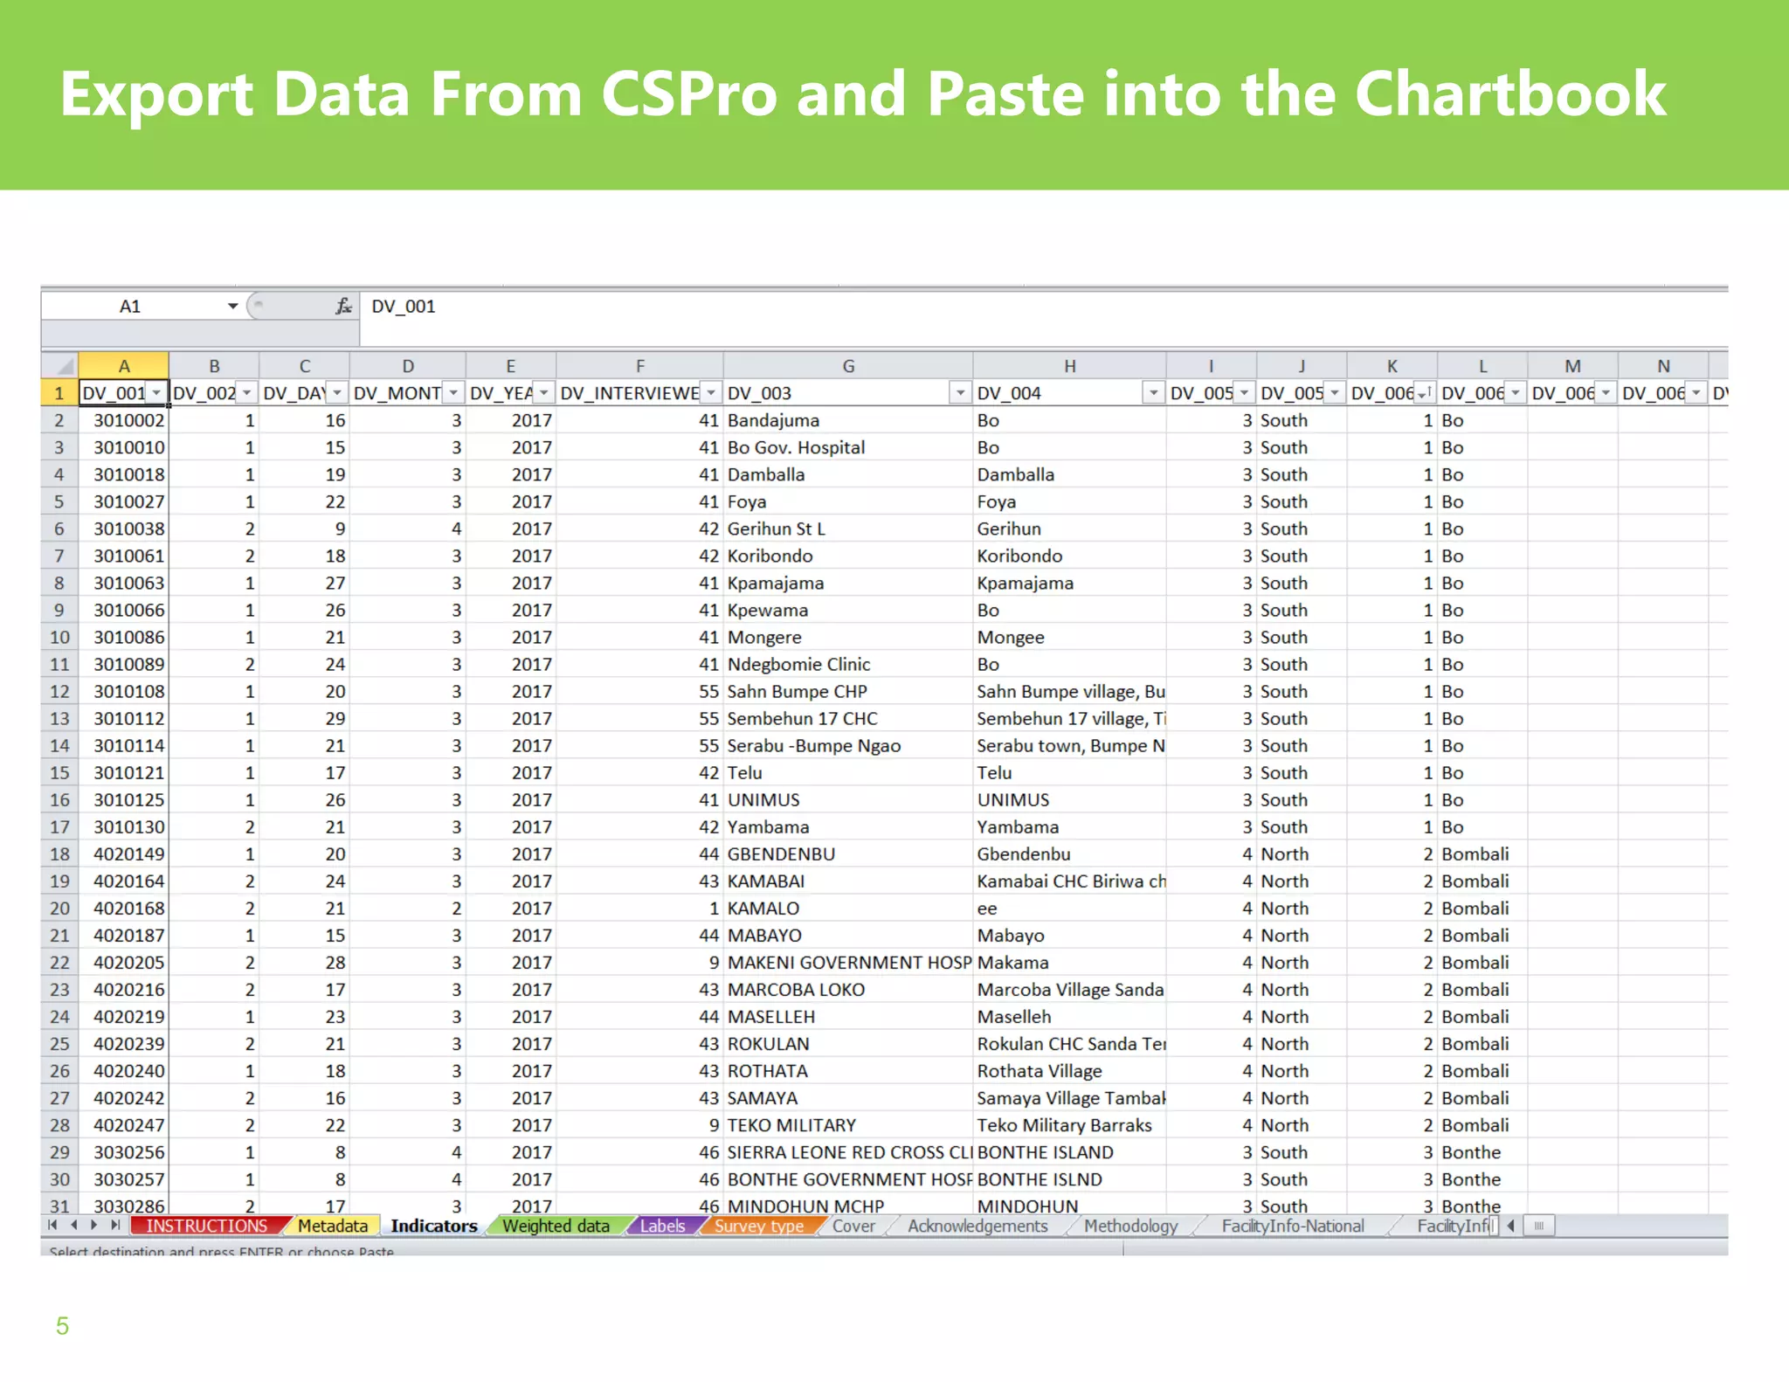This screenshot has height=1382, width=1789.
Task: Open the column L DV_006 filter dropdown
Action: coord(1516,393)
